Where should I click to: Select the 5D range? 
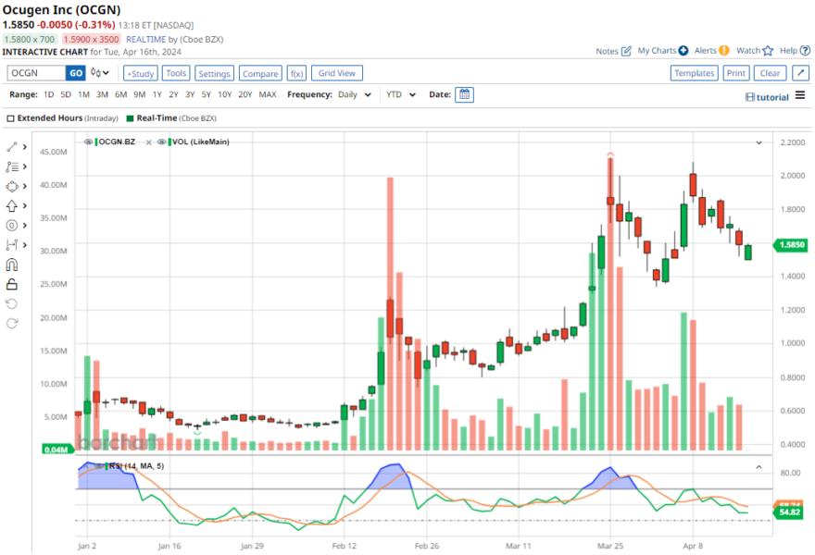[x=66, y=94]
